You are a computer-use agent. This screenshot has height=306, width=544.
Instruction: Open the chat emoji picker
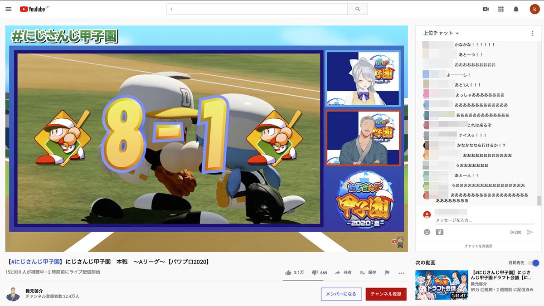tap(427, 232)
